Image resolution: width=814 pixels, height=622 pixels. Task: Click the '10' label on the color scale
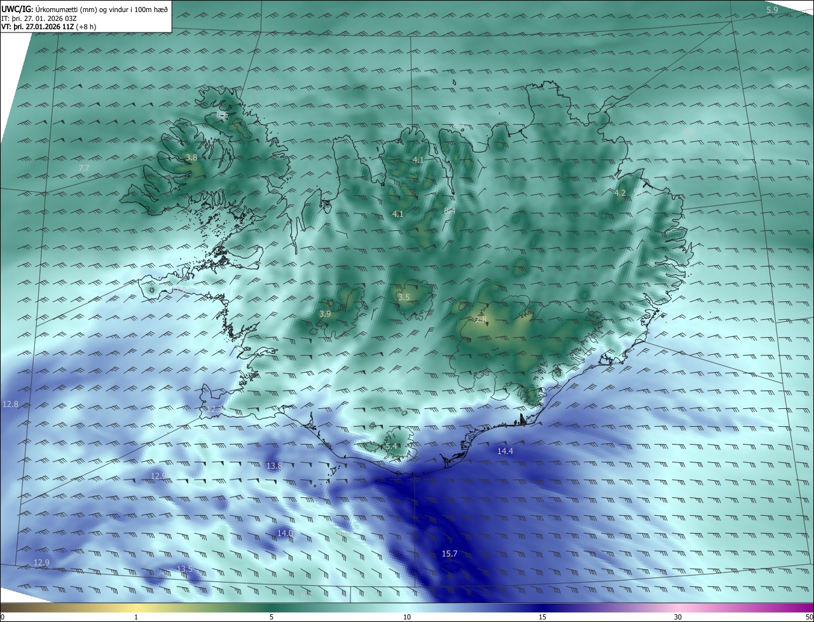point(407,617)
